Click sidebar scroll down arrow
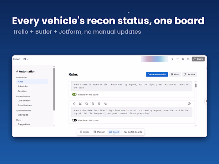 [54, 125]
